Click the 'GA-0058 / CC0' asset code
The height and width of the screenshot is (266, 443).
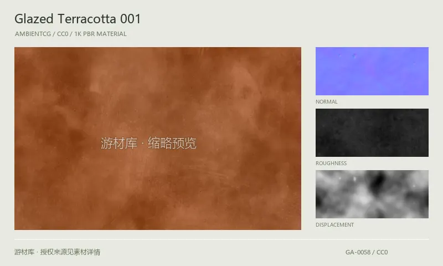click(367, 252)
